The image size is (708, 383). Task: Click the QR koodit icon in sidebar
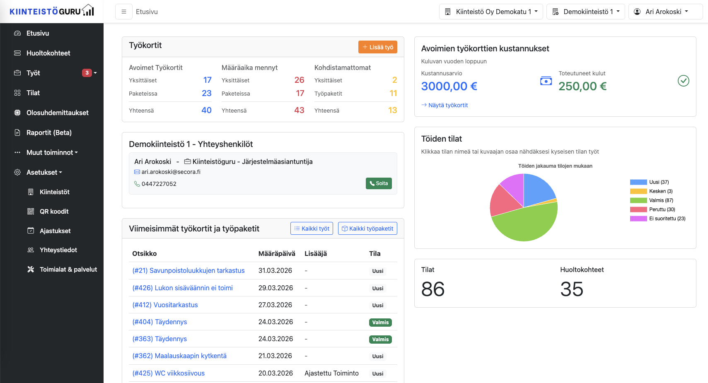31,212
